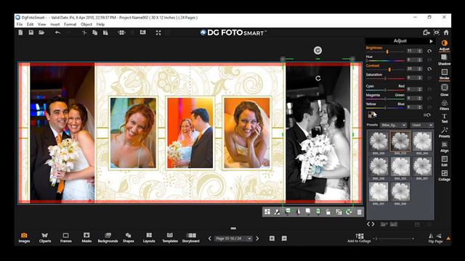
Task: Click the rotate handle above the selected photo
Action: (318, 51)
